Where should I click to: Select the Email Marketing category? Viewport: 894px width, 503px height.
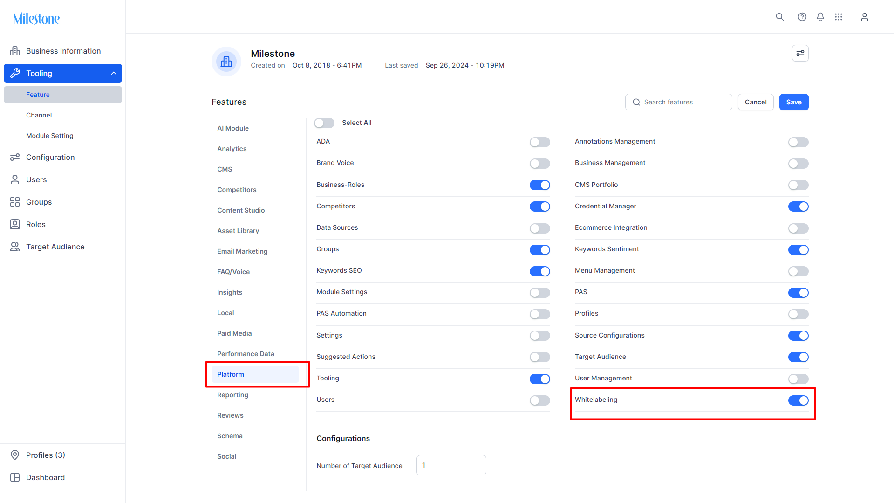[255, 251]
